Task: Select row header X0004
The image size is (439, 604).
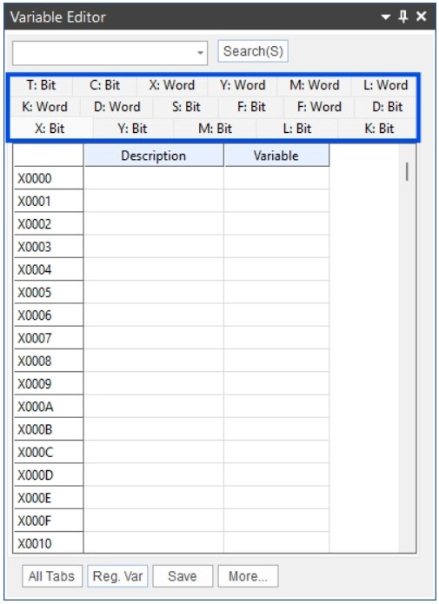Action: 49,269
